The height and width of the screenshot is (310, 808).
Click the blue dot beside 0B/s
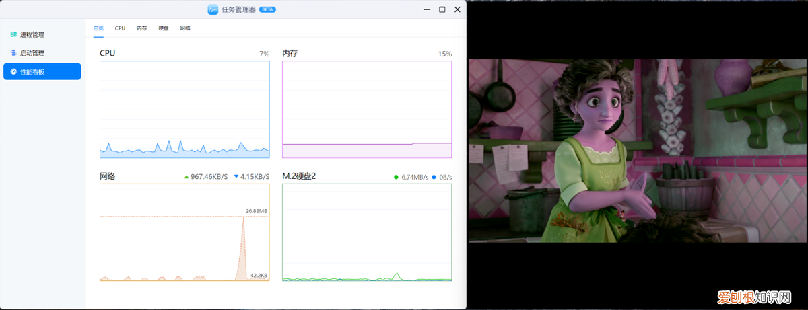[x=434, y=178]
